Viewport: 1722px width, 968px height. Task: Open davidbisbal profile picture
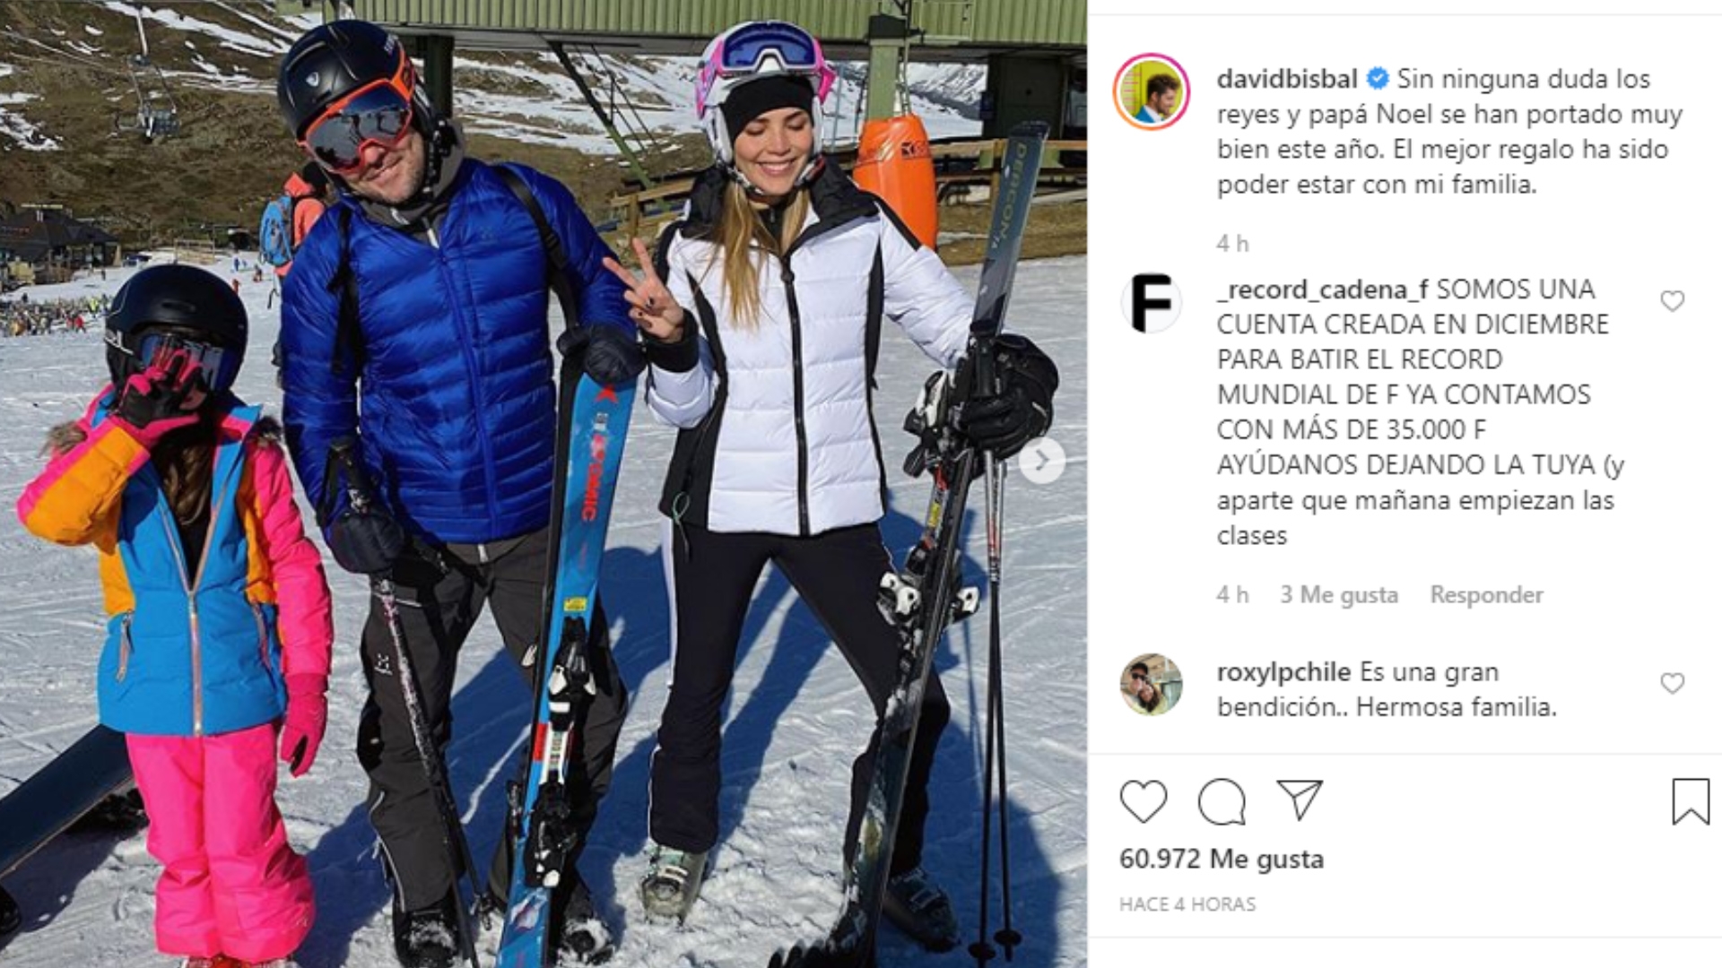(1152, 91)
